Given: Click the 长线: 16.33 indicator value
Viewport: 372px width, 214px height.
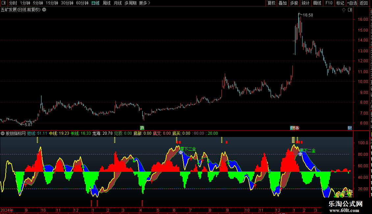Looking at the screenshot, I should [81, 133].
